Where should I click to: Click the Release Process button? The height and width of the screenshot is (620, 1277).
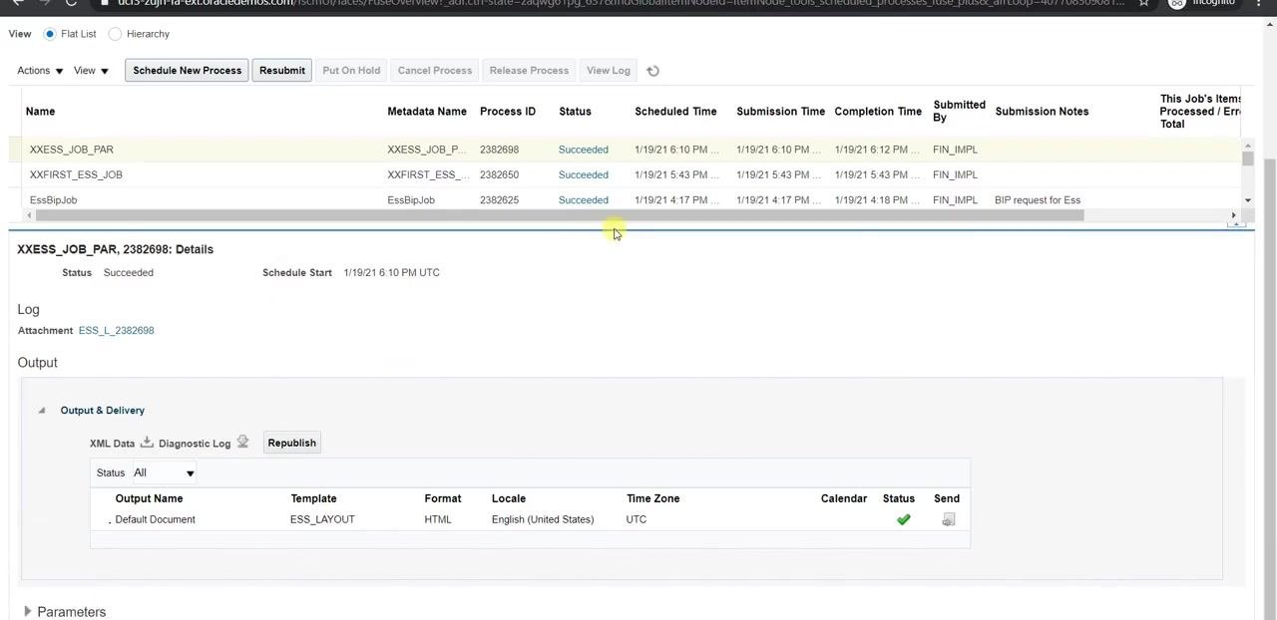[529, 71]
